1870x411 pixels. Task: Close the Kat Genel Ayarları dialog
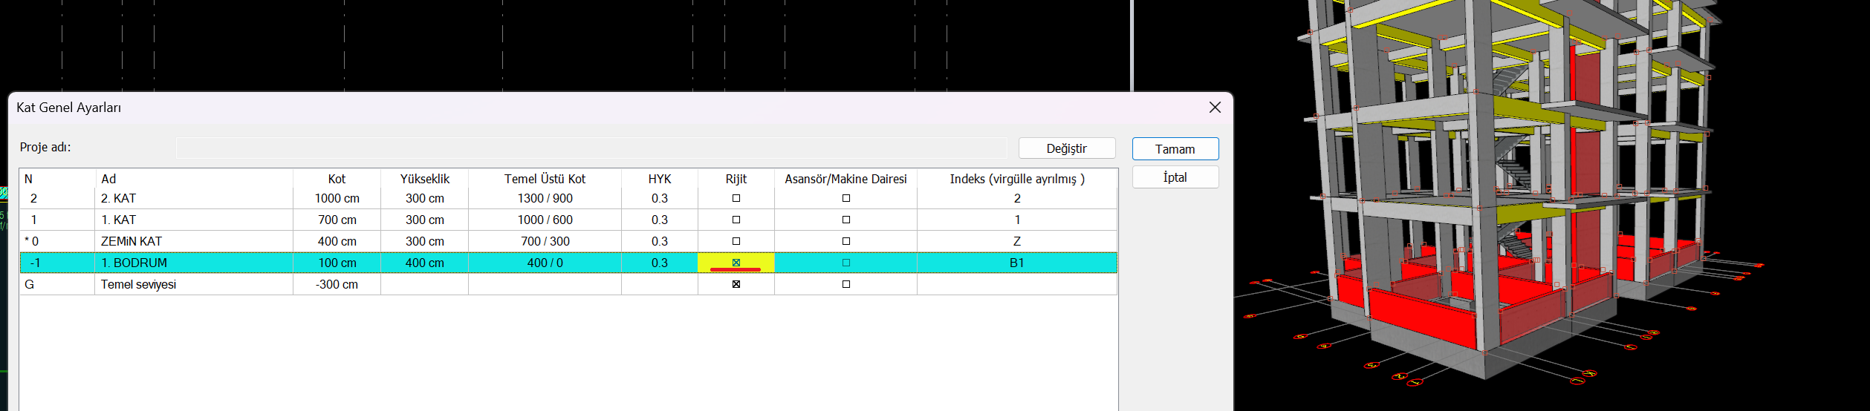coord(1215,108)
